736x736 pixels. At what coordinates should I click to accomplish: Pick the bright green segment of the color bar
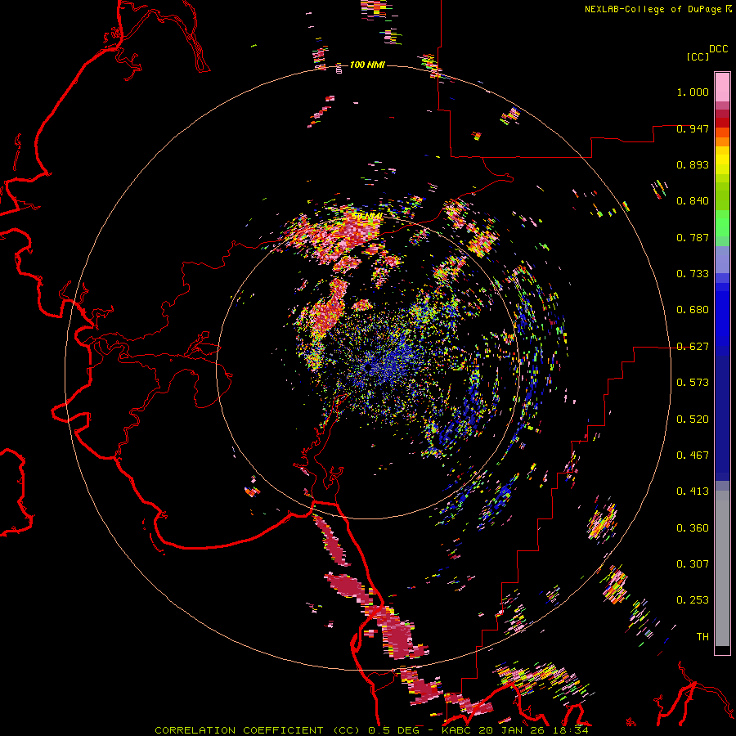click(722, 223)
